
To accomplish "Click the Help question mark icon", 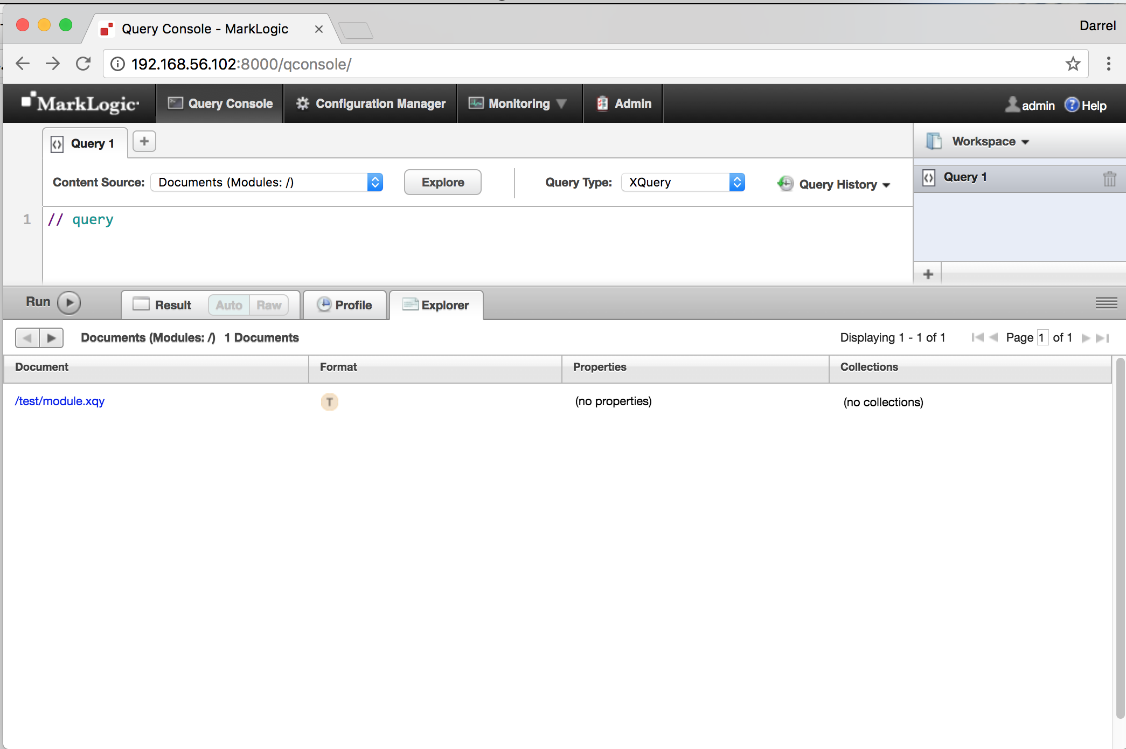I will 1071,105.
